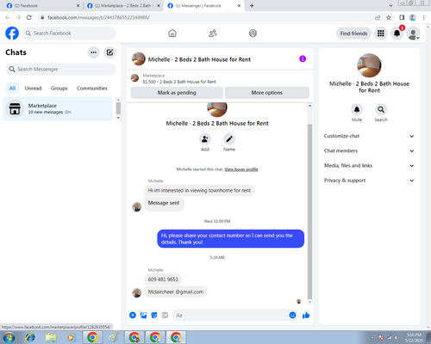Open the notifications bell
The width and height of the screenshot is (431, 344).
tap(397, 34)
